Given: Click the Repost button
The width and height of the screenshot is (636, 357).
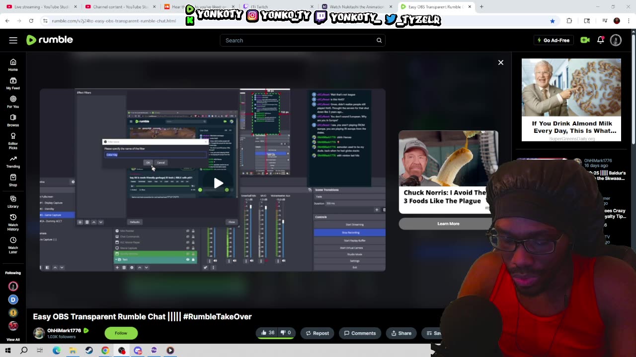Looking at the screenshot, I should [317, 333].
